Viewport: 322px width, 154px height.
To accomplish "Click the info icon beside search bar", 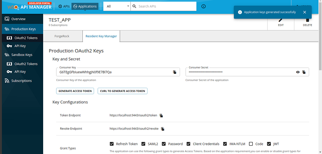I will pos(204,6).
